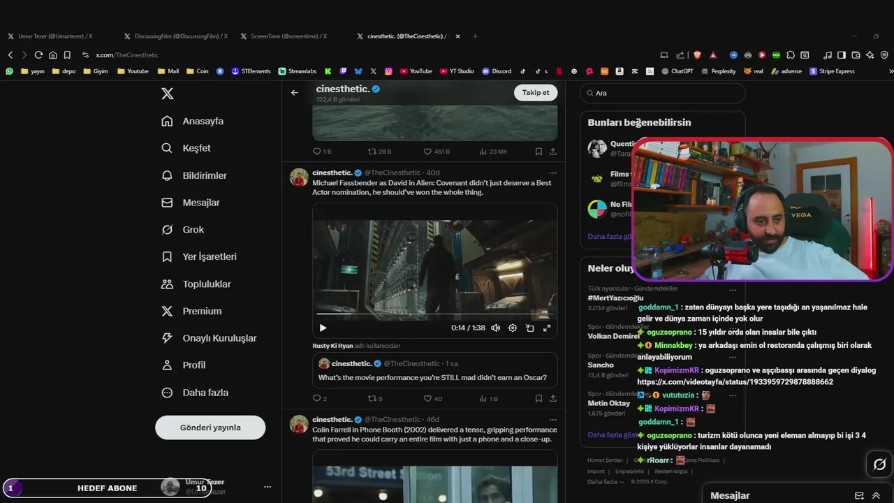
Task: Open Bildirimler notifications in sidebar
Action: click(194, 175)
